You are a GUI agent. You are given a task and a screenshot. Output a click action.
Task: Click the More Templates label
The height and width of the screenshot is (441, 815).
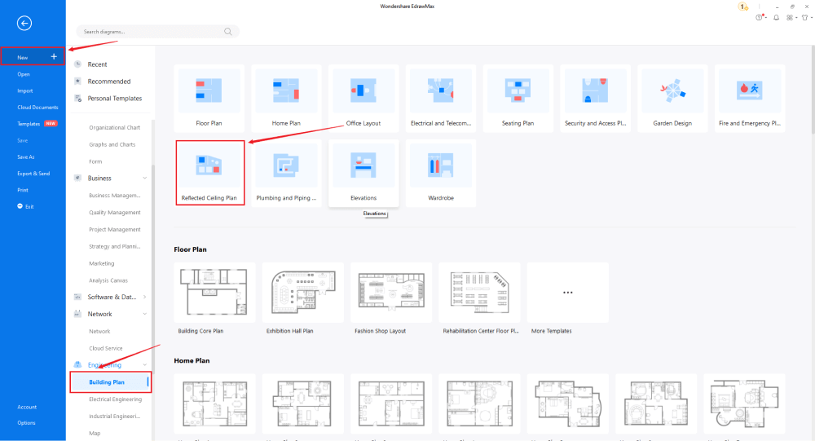[552, 331]
